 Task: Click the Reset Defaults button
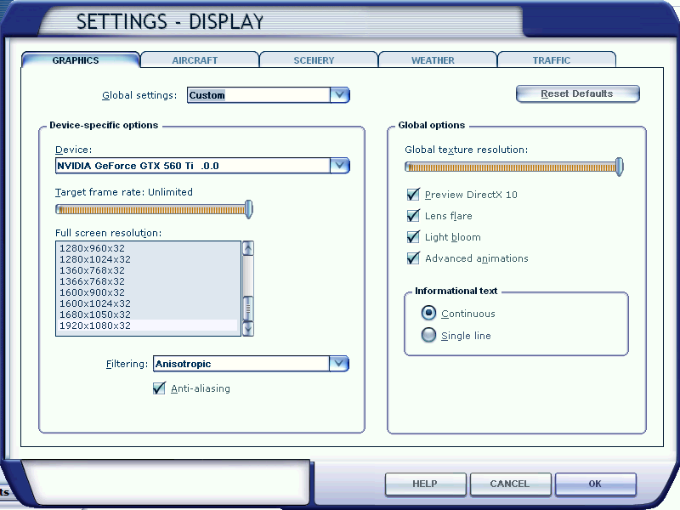[578, 93]
